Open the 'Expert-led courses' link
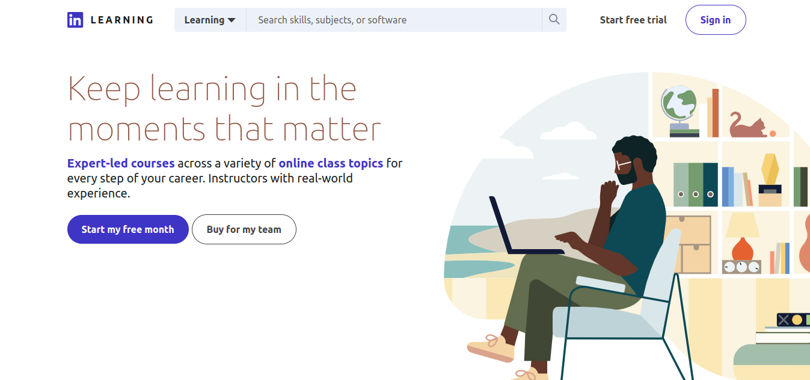 tap(121, 163)
